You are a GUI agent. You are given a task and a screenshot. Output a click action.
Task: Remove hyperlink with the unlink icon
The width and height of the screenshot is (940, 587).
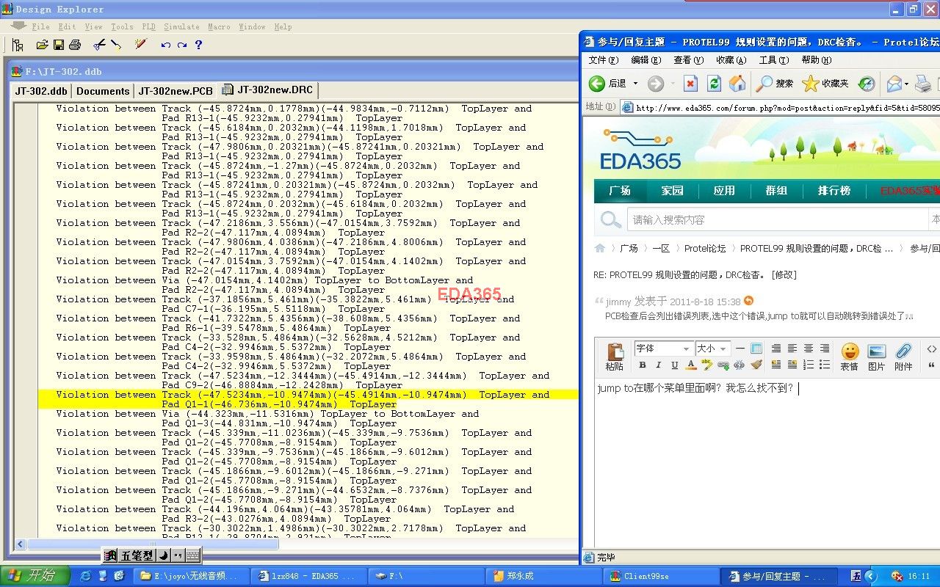point(740,365)
